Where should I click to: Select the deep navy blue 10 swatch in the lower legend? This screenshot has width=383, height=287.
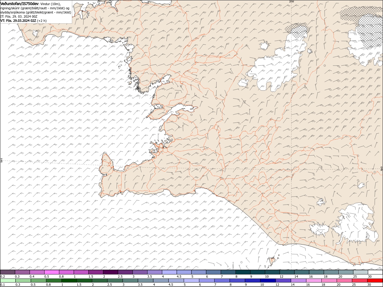click(268, 281)
